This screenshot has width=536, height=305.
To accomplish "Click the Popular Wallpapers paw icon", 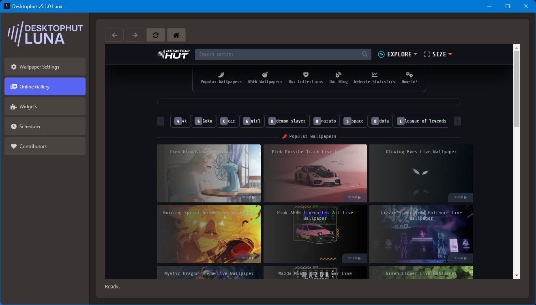I will tap(221, 74).
